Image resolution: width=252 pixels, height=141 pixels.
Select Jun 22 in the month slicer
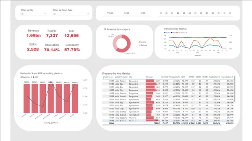click(x=126, y=13)
